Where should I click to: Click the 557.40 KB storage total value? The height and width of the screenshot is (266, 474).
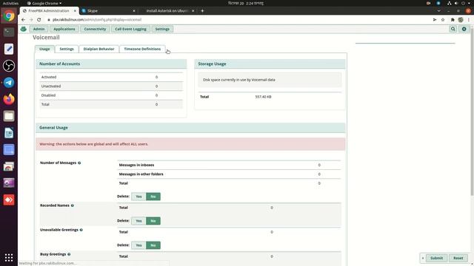[263, 97]
